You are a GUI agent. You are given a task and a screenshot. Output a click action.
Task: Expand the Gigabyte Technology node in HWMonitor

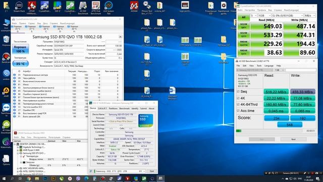18,147
